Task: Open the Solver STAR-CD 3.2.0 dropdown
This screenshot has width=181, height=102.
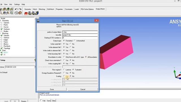Action: coord(35,67)
